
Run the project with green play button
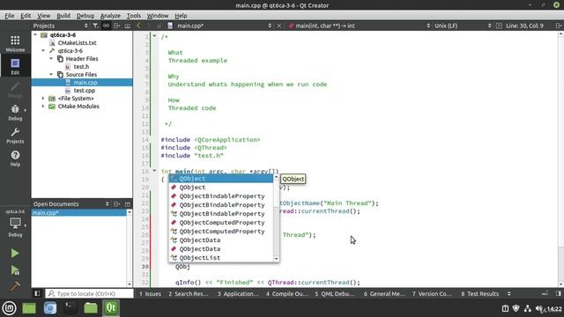pos(15,254)
